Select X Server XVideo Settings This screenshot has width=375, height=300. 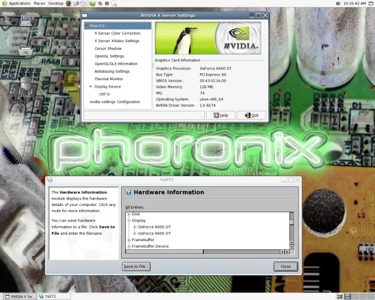point(117,41)
